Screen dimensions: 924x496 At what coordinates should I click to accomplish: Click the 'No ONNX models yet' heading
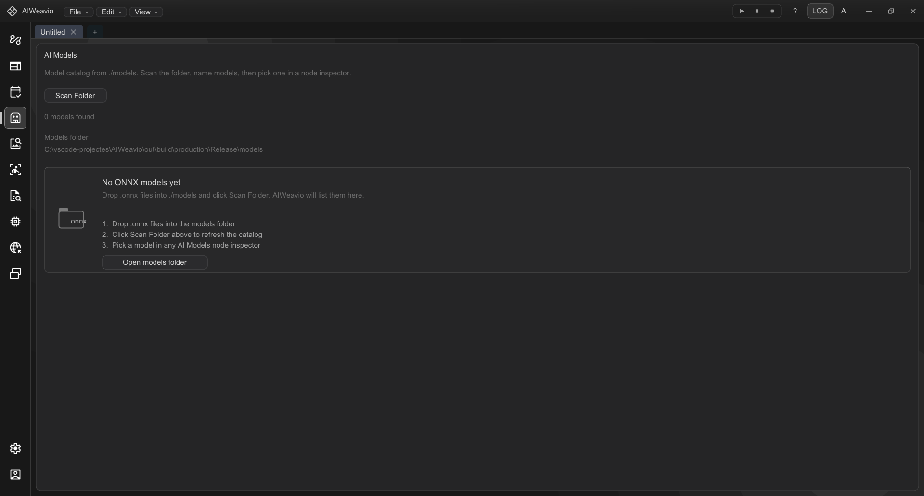click(141, 182)
